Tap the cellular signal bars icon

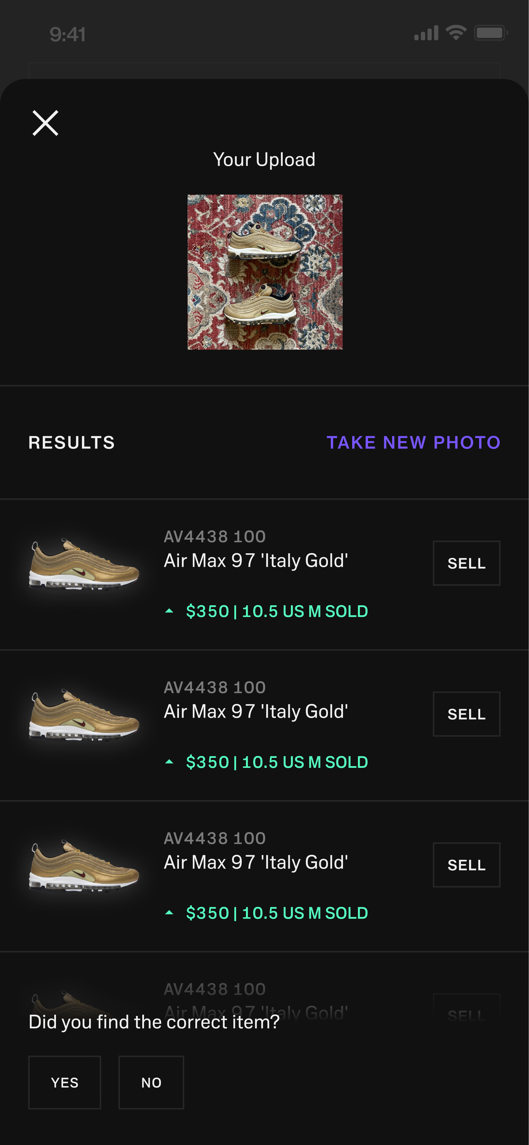point(426,34)
